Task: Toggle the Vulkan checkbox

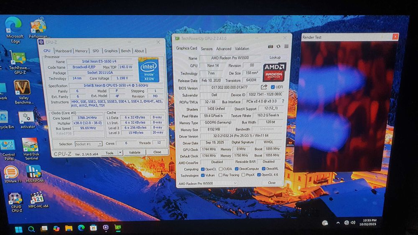Action: [203, 175]
